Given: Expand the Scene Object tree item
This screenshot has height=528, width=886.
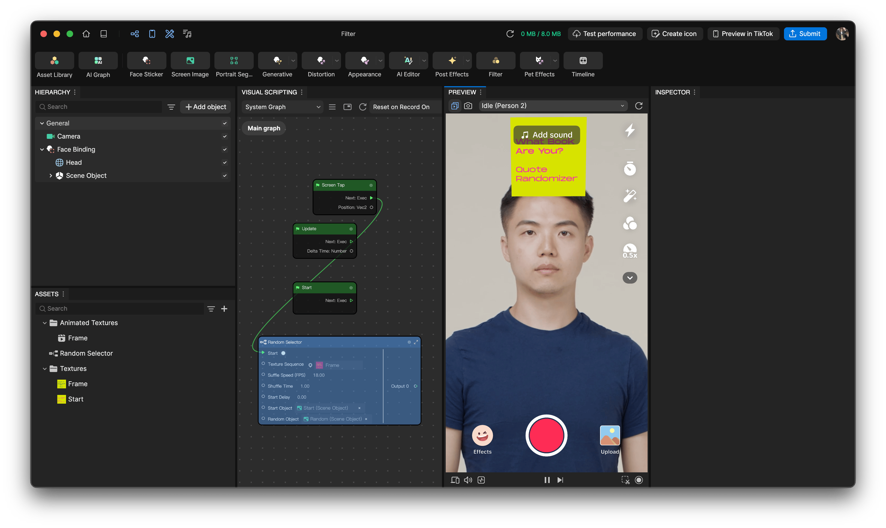Looking at the screenshot, I should (51, 176).
